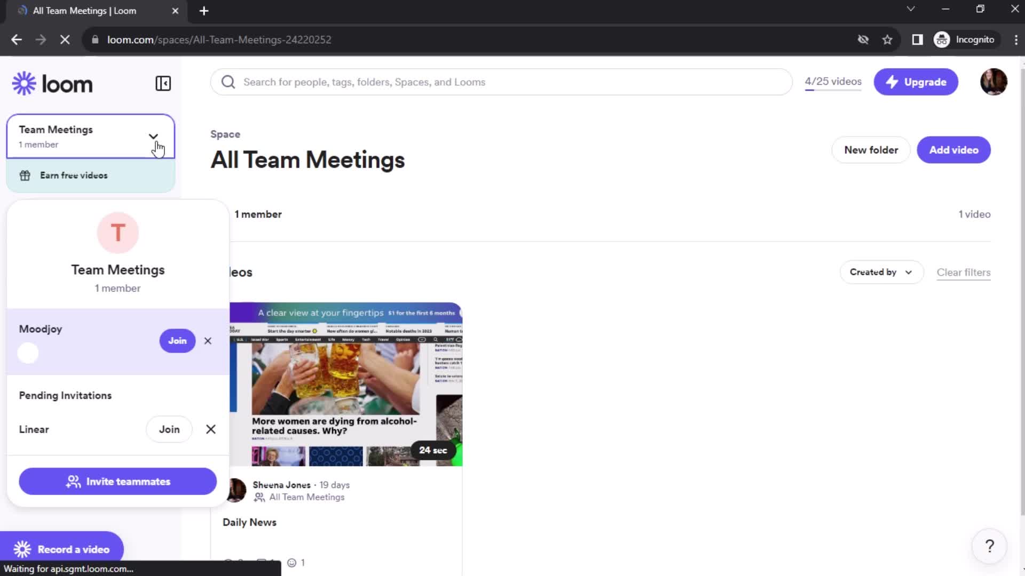Dismiss the Linear pending invitation
This screenshot has width=1025, height=576.
click(210, 428)
